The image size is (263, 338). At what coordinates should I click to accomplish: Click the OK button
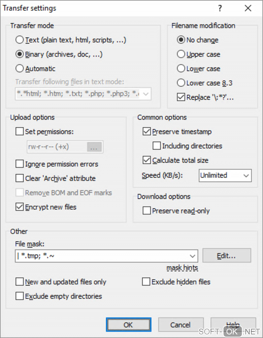pos(128,325)
